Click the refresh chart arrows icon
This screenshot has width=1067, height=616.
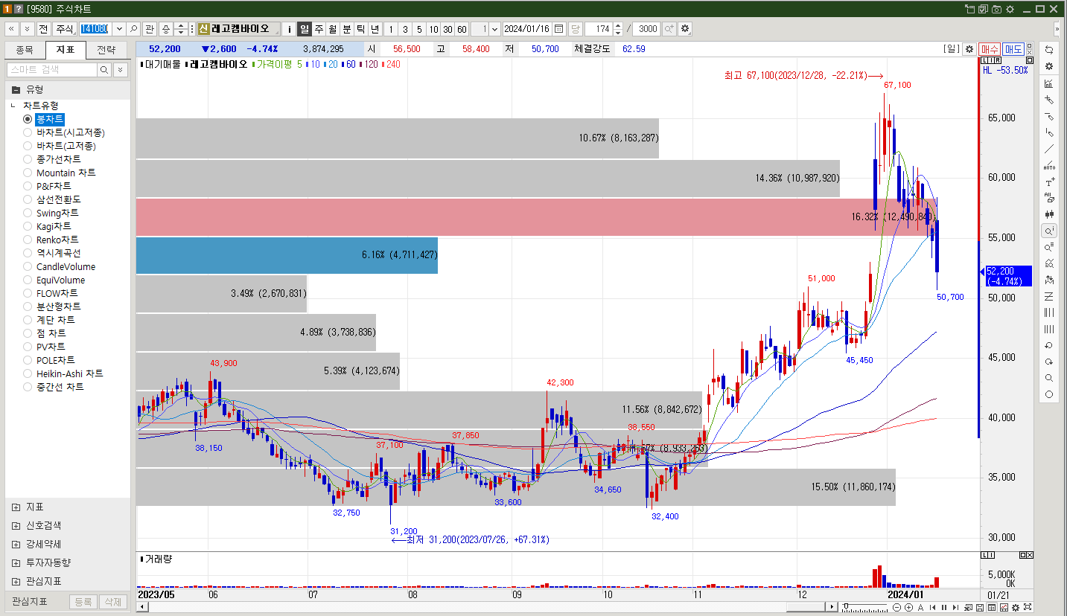[x=1049, y=49]
